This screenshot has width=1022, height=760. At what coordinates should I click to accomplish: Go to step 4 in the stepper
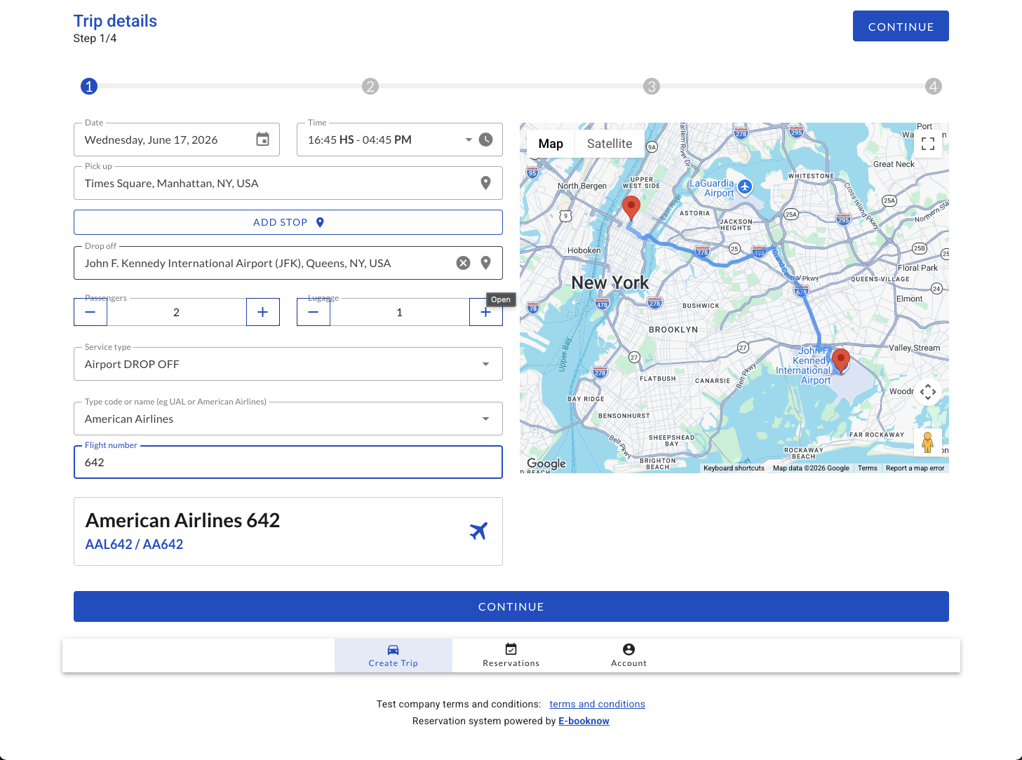pyautogui.click(x=933, y=86)
